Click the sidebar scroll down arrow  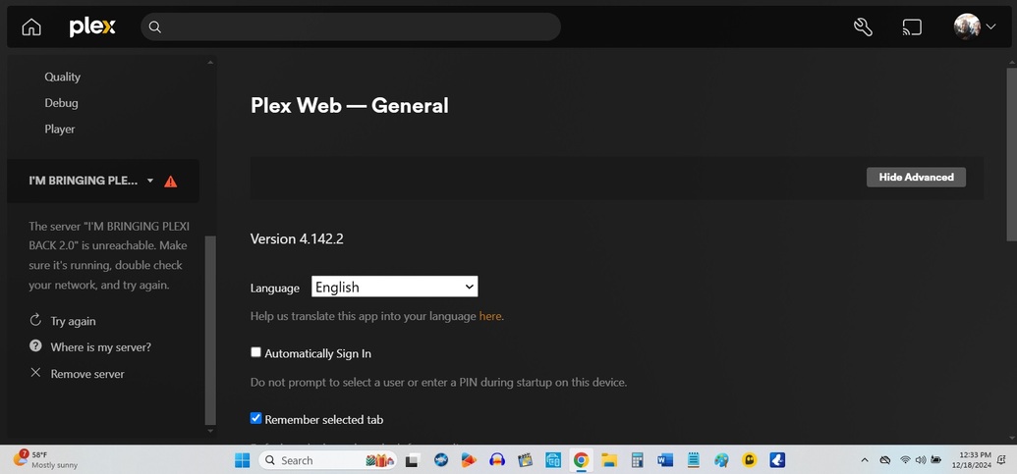(209, 431)
